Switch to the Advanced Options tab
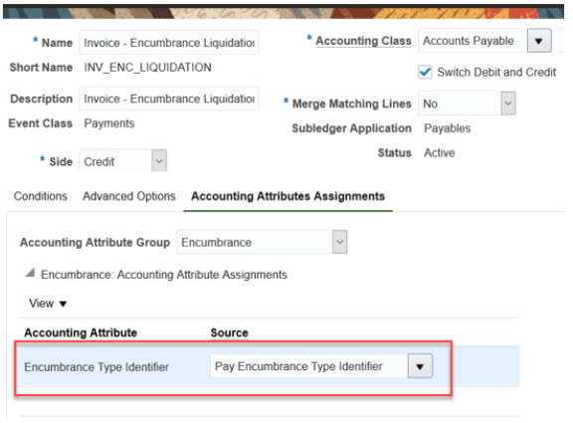The image size is (573, 423). click(x=129, y=196)
